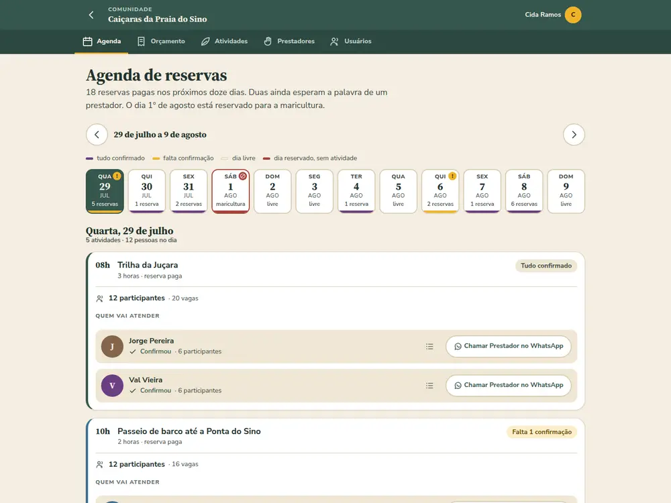
Task: Click the Agenda calendar icon
Action: [87, 42]
